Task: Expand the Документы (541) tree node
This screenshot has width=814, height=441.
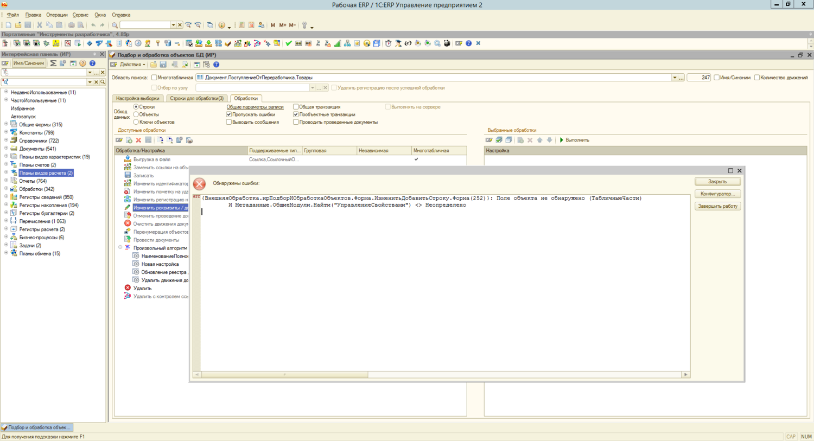Action: pos(6,149)
